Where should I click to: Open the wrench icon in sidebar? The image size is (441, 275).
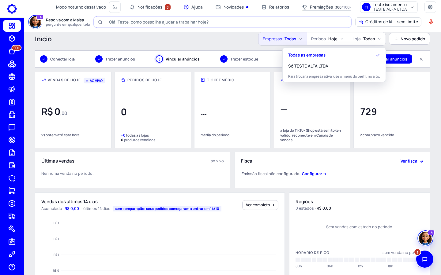point(12,229)
